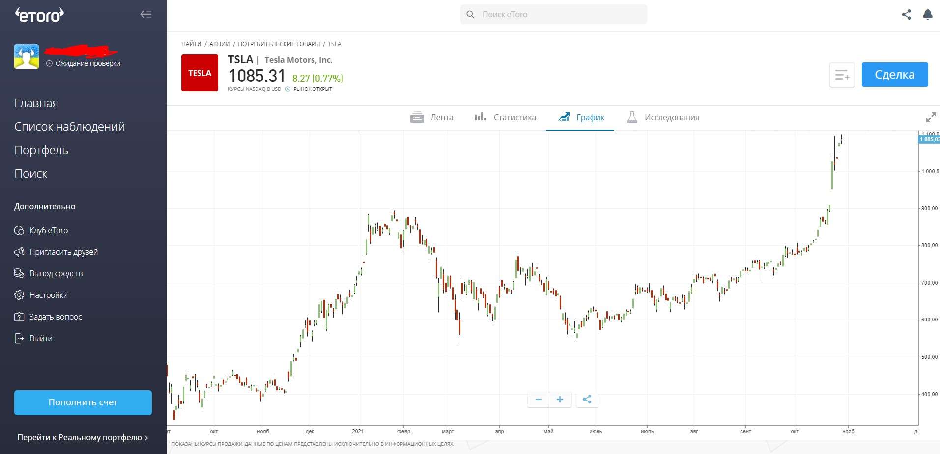Click the Выйти logout icon
The width and height of the screenshot is (940, 454).
[x=19, y=338]
